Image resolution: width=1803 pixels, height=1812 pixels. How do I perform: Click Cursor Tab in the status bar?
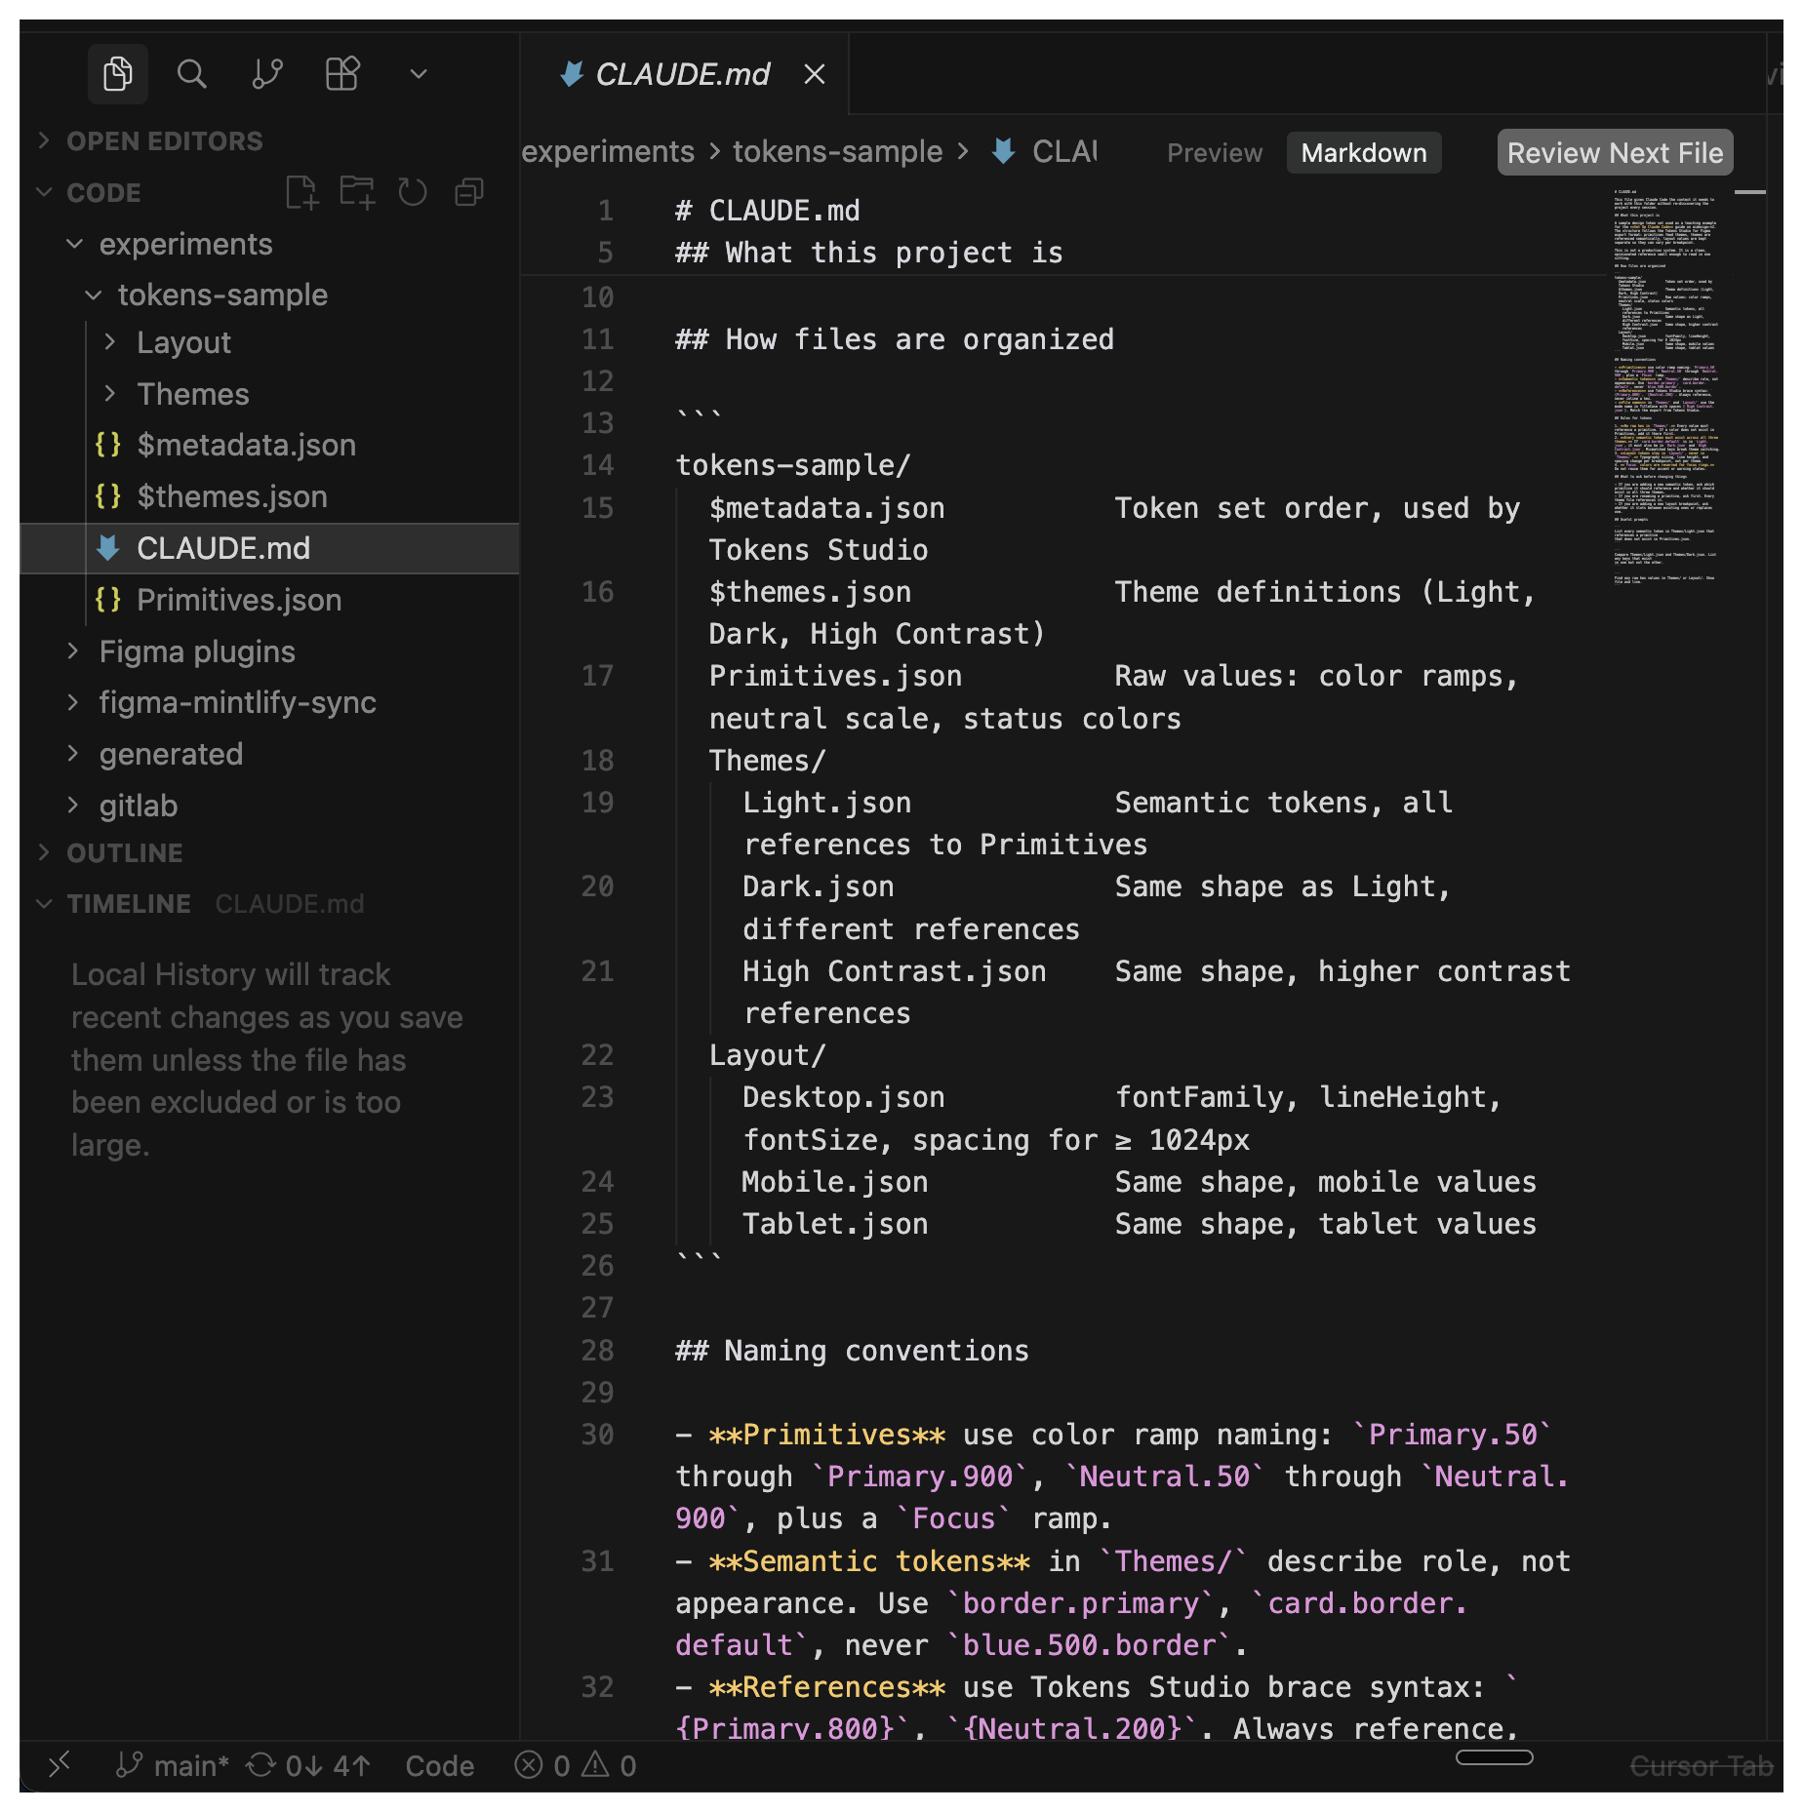click(x=1702, y=1765)
